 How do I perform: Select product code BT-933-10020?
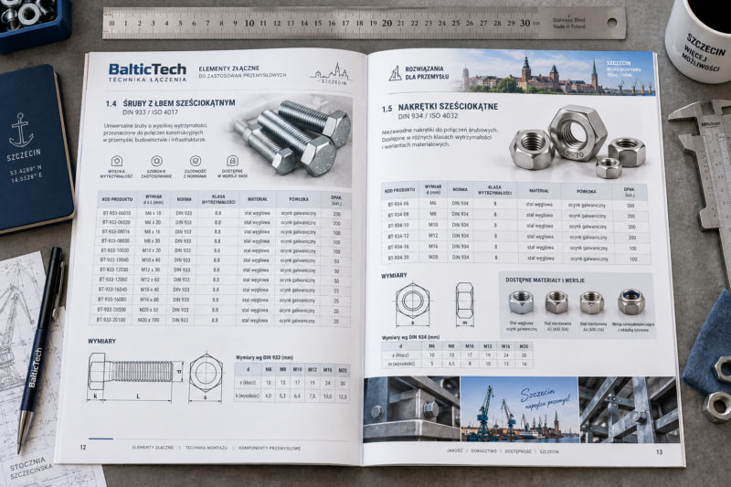point(115,250)
